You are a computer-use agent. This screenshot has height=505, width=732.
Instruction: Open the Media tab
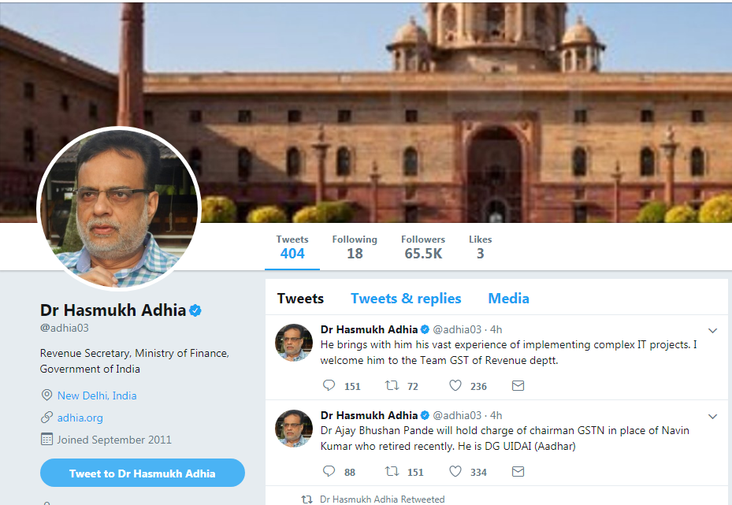pos(508,299)
